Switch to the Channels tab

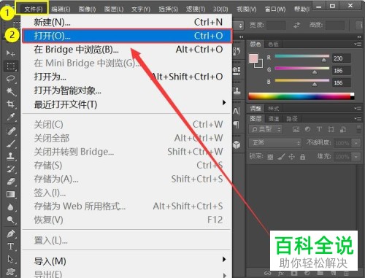click(x=274, y=119)
